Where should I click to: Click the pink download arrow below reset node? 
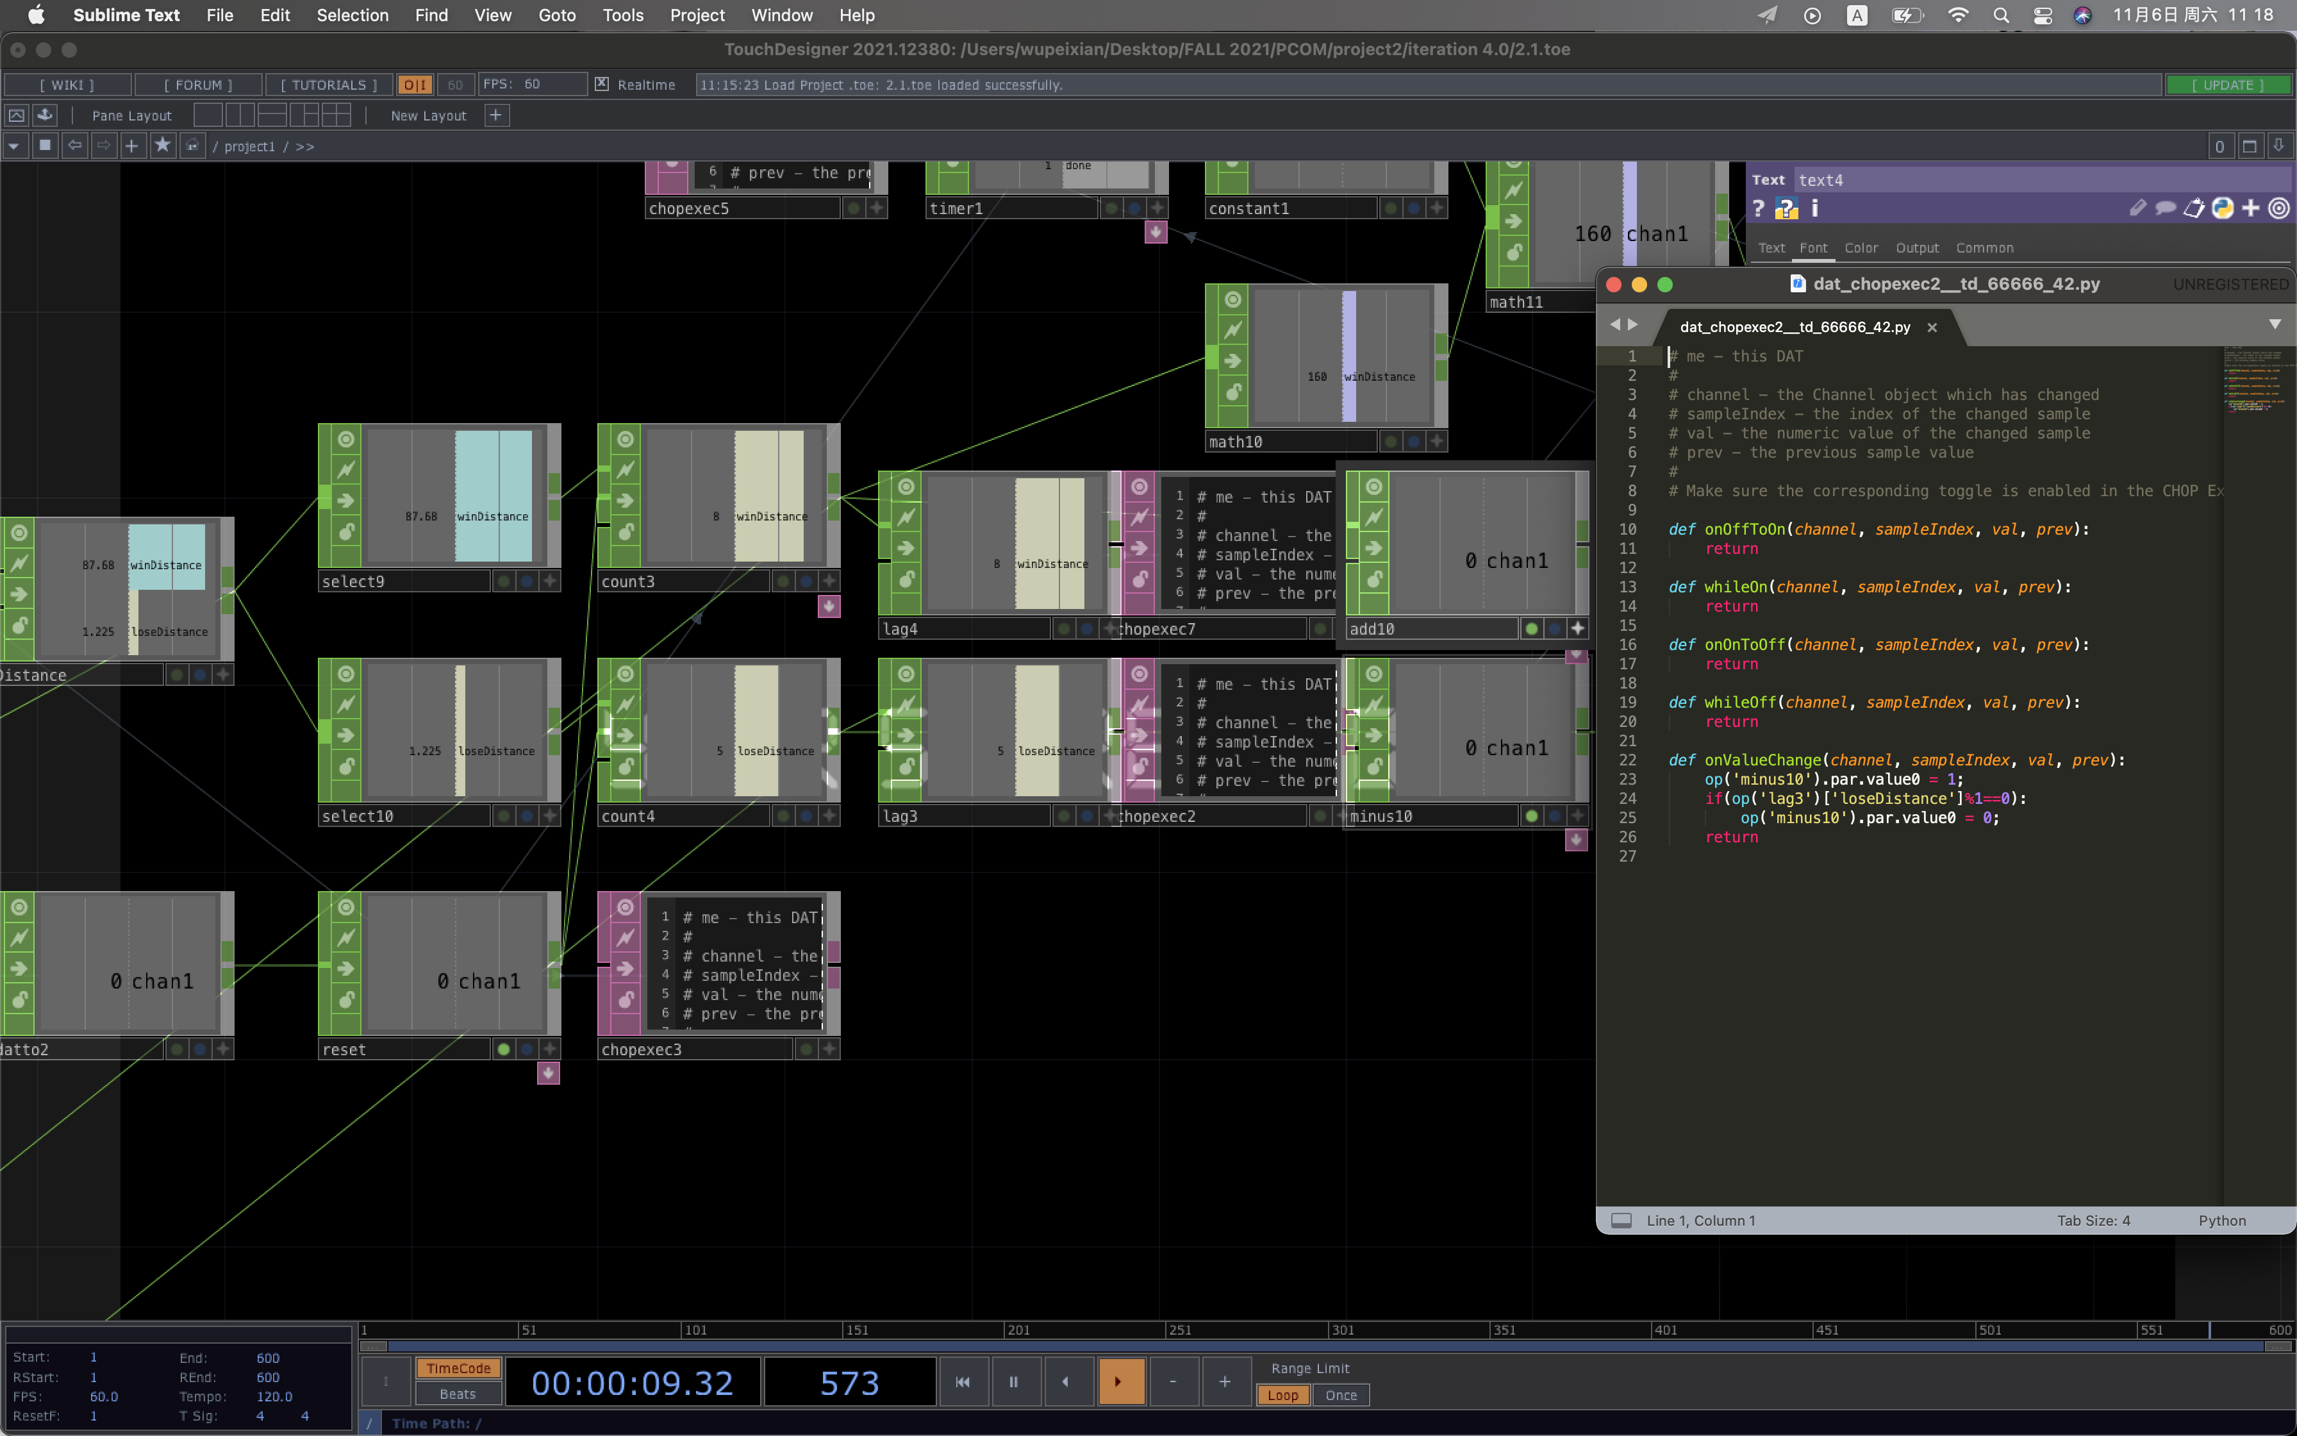coord(548,1073)
